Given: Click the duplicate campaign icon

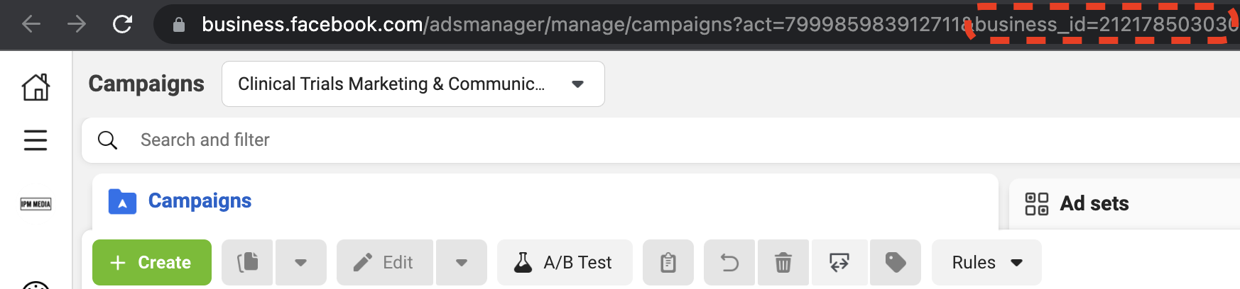Looking at the screenshot, I should point(247,262).
